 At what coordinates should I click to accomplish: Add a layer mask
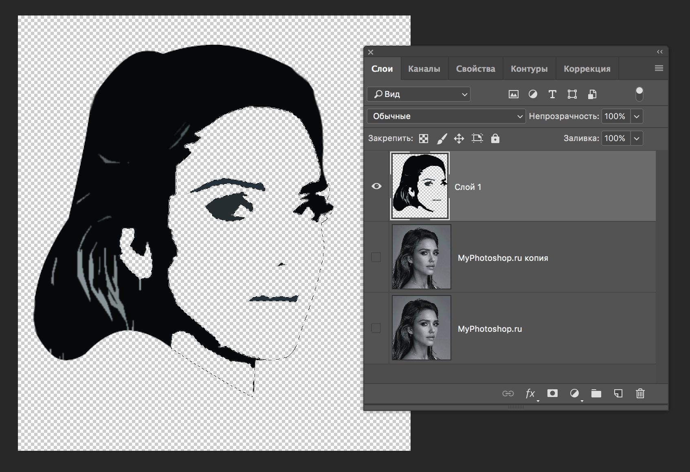[x=552, y=393]
